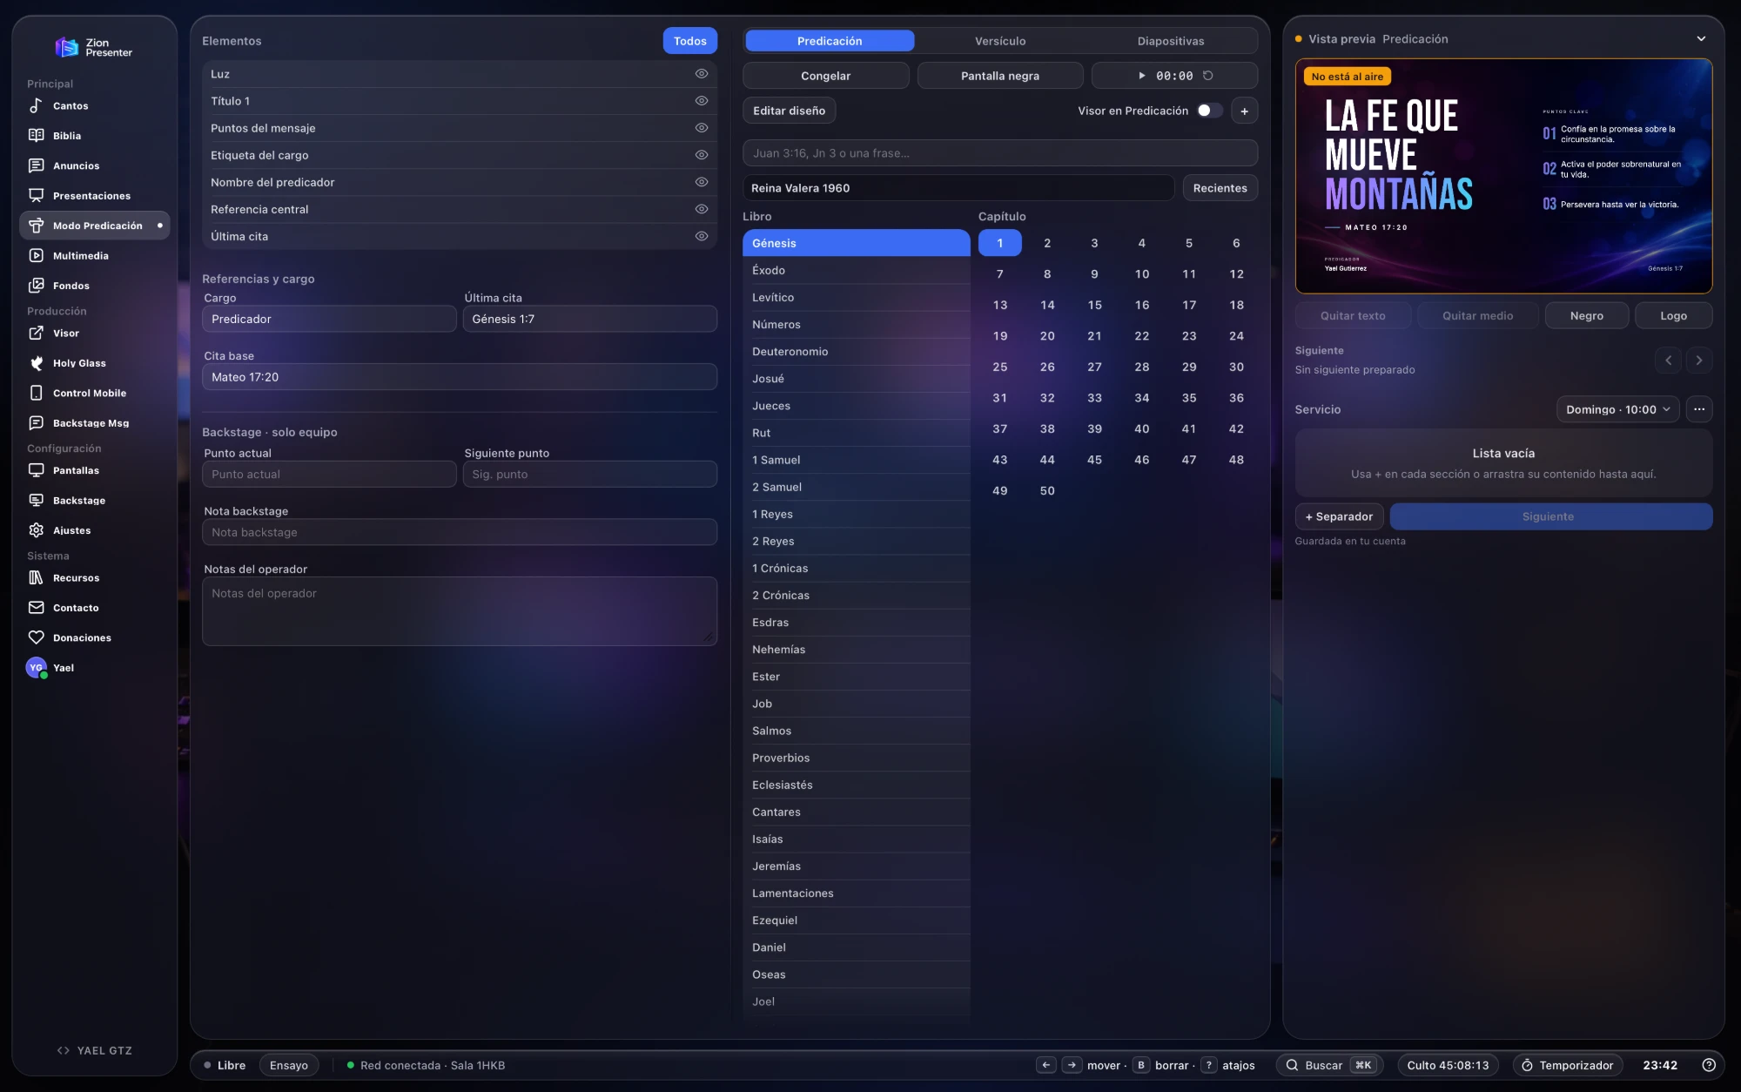Click the timer reset icon
The height and width of the screenshot is (1092, 1741).
pos(1208,76)
